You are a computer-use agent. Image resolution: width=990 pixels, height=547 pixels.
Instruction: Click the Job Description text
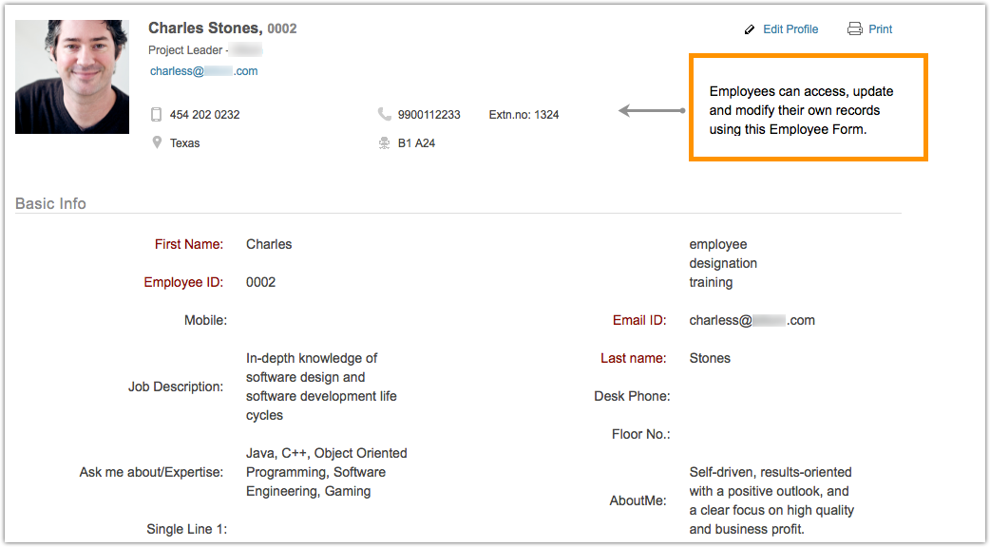coord(321,387)
